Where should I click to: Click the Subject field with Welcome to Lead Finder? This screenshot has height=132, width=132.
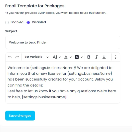[63, 42]
